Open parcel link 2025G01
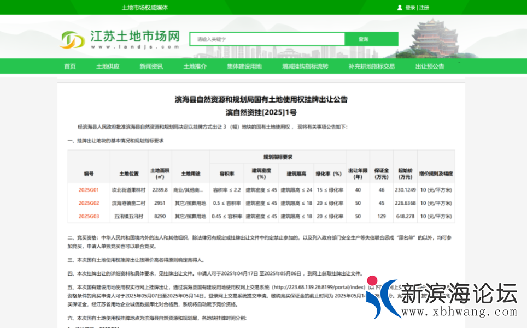Image resolution: width=527 pixels, height=329 pixels. point(89,190)
